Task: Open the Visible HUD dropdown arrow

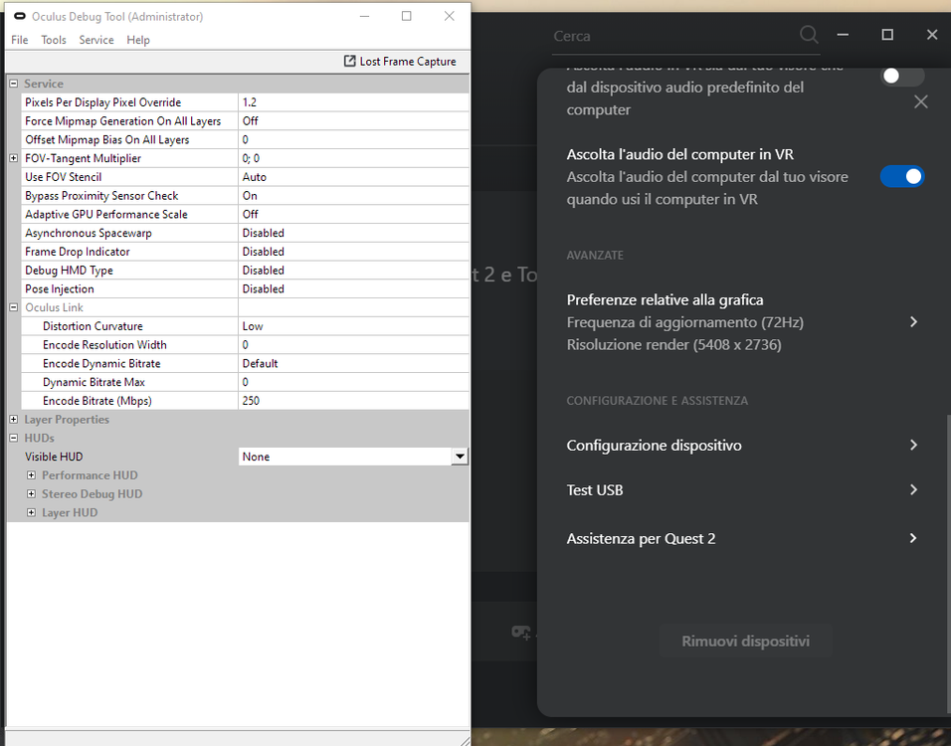Action: click(x=460, y=457)
